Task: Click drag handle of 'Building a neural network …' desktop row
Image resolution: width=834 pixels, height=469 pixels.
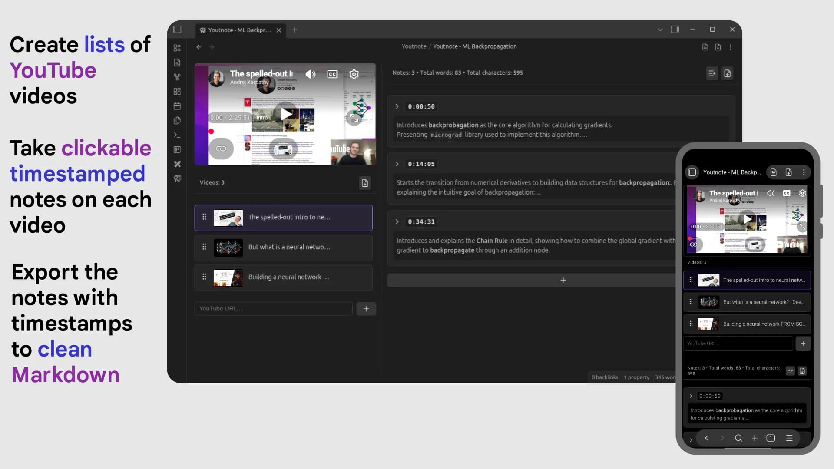Action: click(204, 277)
